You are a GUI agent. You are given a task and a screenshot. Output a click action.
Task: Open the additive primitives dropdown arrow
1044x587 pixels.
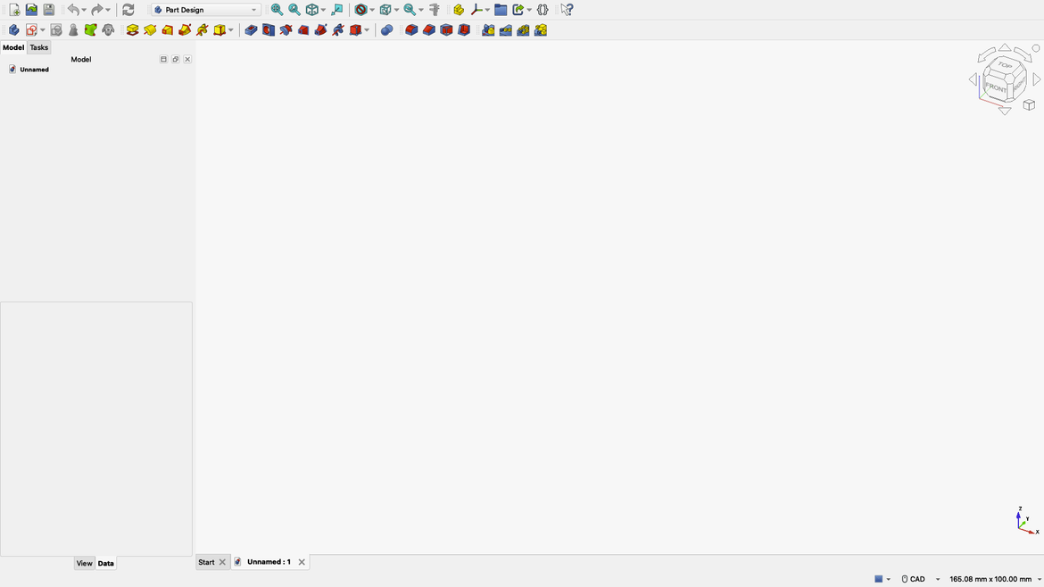click(x=230, y=29)
